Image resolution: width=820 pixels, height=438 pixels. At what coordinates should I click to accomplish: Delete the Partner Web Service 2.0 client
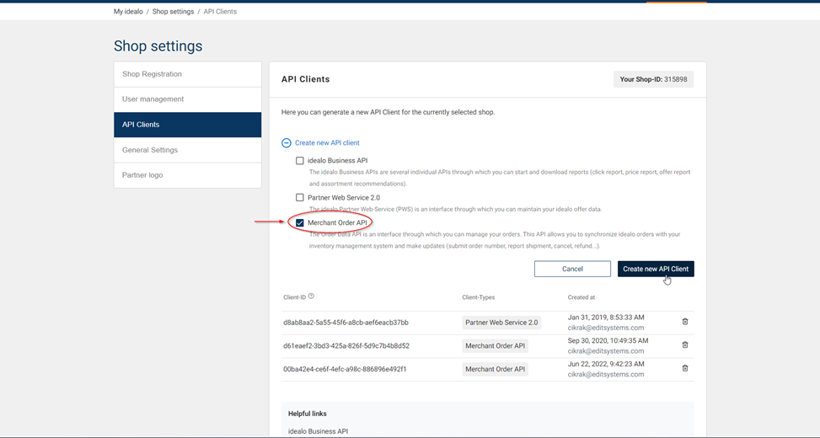pyautogui.click(x=685, y=322)
